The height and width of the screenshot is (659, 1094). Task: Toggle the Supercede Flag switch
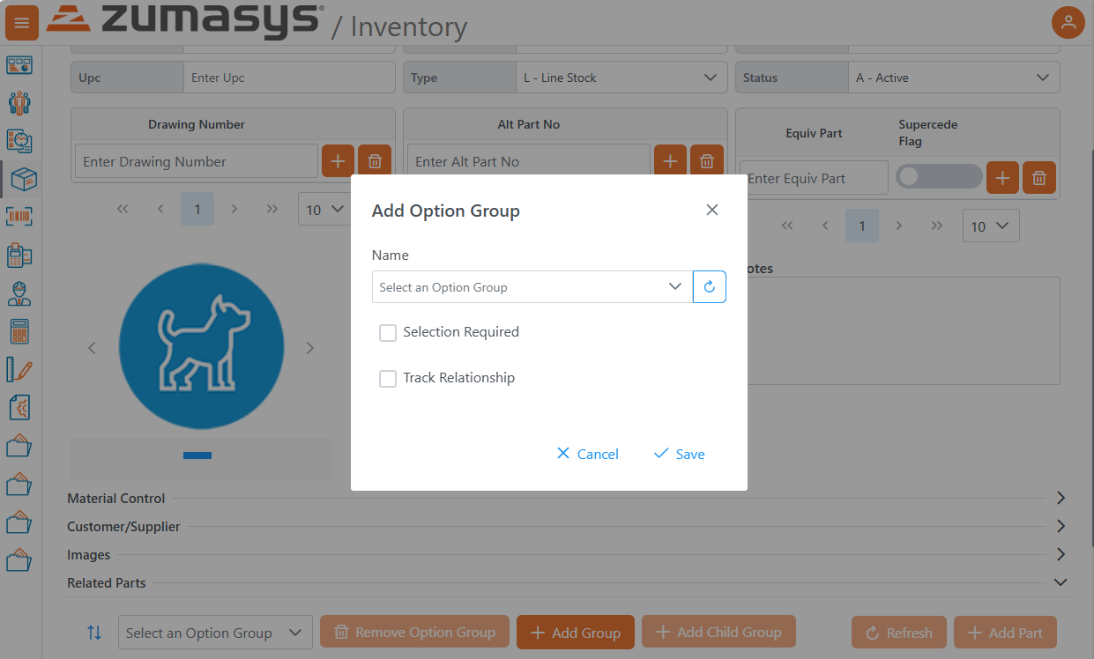coord(939,176)
